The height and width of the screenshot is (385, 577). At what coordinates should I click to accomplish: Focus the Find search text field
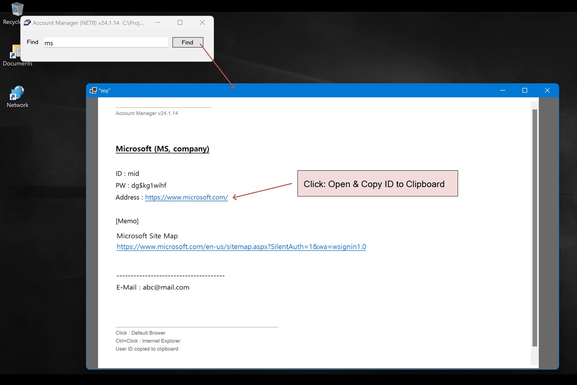click(x=106, y=43)
